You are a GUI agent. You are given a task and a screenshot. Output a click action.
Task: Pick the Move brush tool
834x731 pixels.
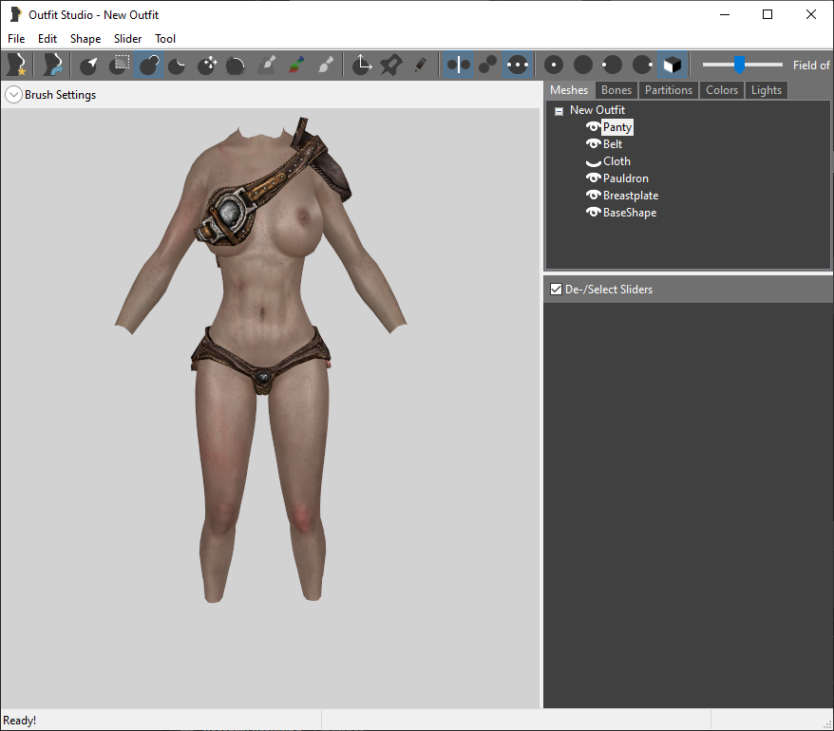[206, 65]
